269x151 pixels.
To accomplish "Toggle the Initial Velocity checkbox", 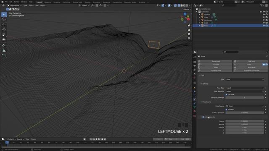I will coord(203,117).
